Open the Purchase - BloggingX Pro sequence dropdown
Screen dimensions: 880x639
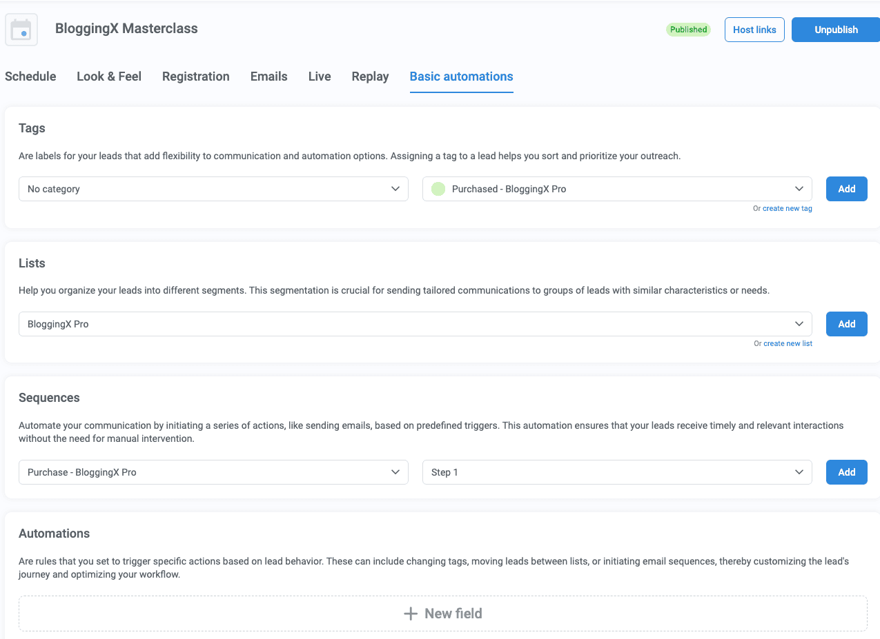[x=213, y=472]
